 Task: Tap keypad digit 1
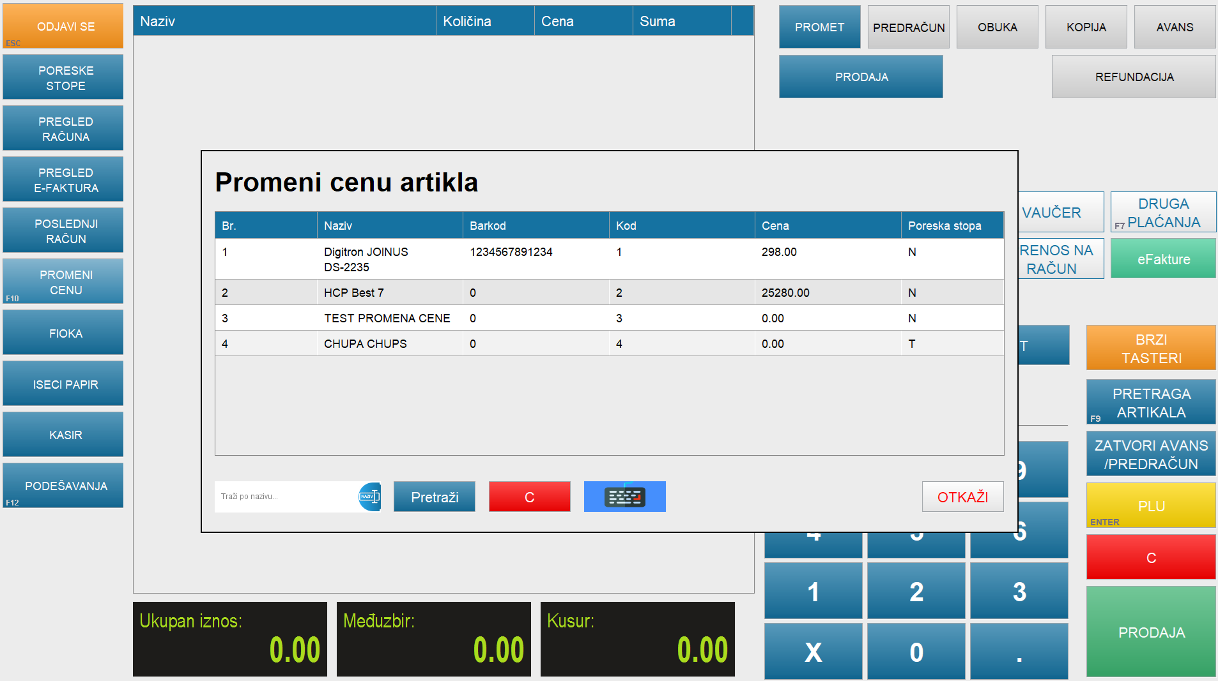[x=813, y=591]
